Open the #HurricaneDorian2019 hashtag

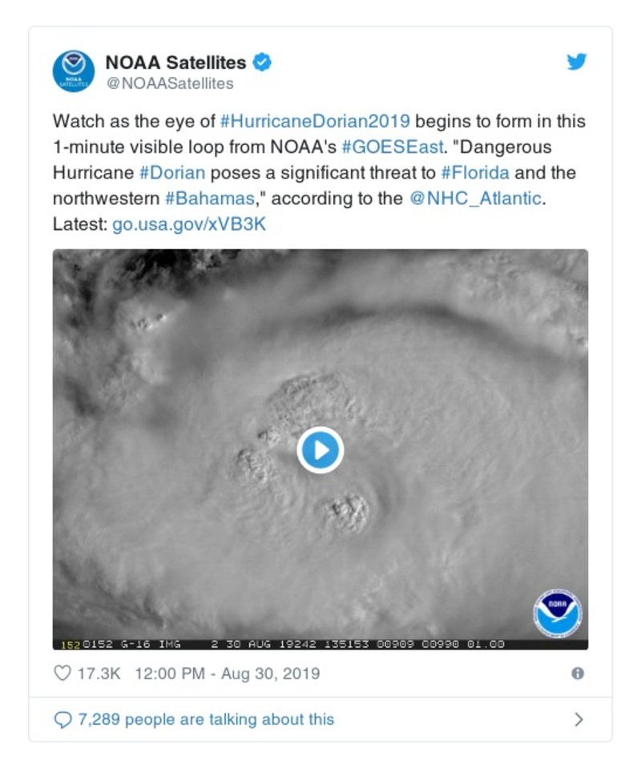pos(315,122)
